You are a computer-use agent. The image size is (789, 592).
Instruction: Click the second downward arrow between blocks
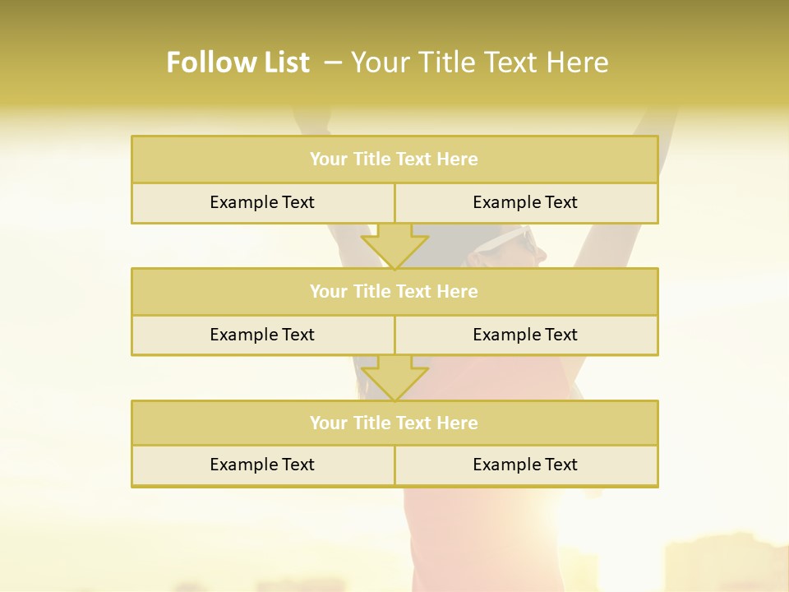pos(394,377)
